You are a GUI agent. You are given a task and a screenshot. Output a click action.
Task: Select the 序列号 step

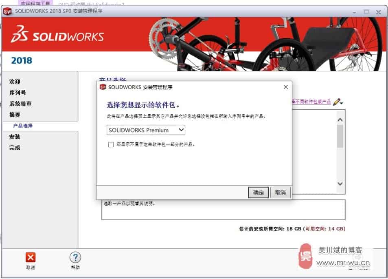point(18,93)
